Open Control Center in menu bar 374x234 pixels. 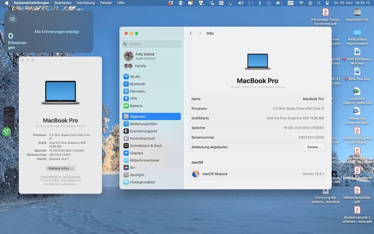pos(328,3)
